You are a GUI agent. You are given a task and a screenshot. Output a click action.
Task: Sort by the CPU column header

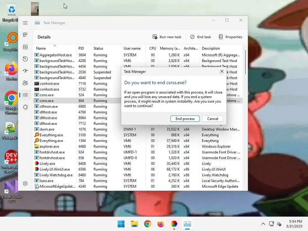[x=152, y=48]
